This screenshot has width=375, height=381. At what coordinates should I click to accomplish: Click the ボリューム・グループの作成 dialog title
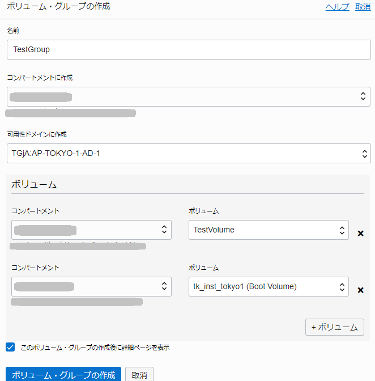(x=58, y=7)
